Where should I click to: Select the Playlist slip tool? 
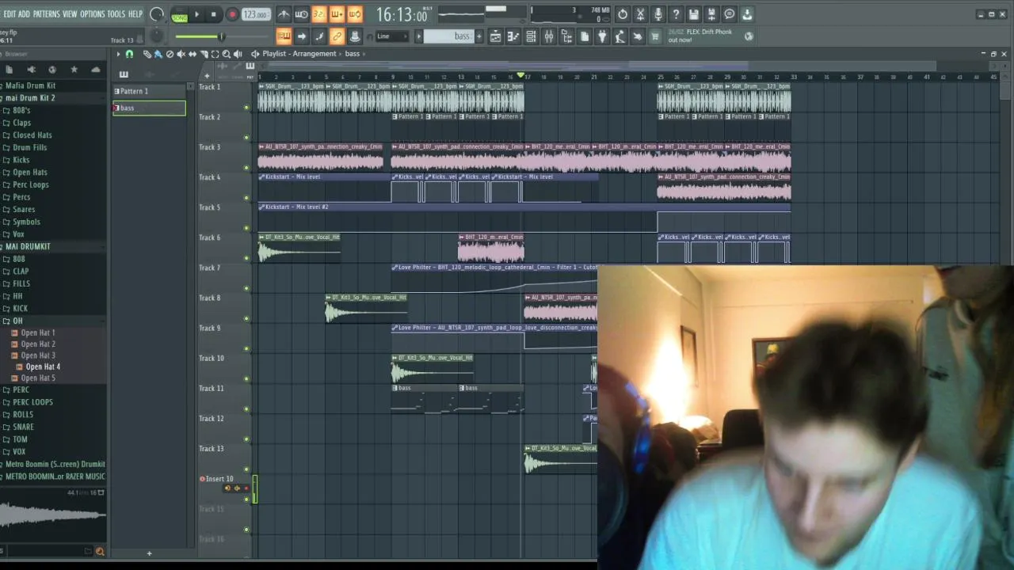pyautogui.click(x=192, y=54)
